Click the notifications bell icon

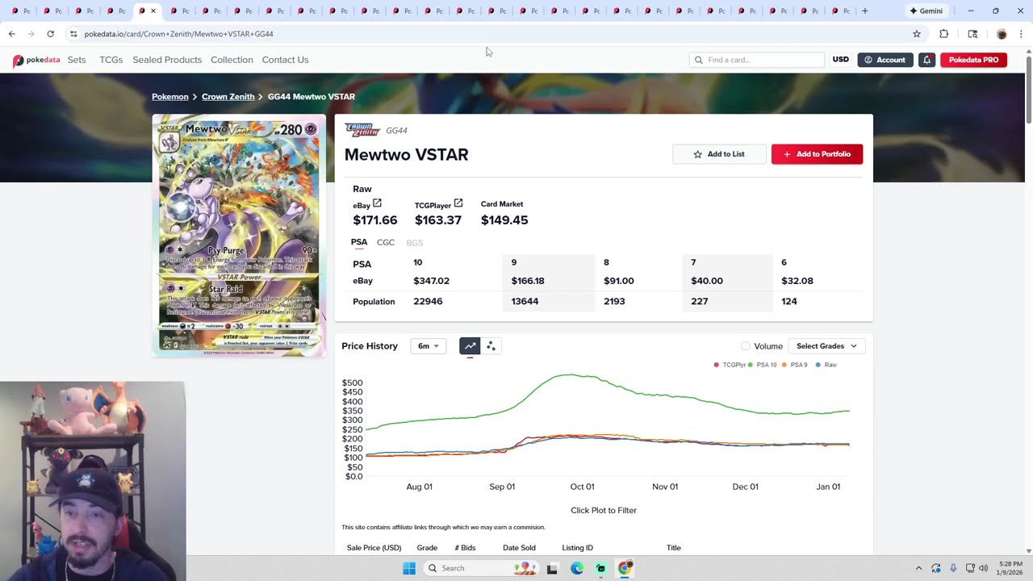point(927,60)
